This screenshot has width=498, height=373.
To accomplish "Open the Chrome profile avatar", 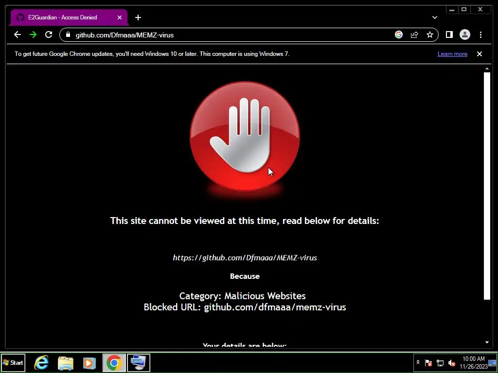I will click(464, 34).
